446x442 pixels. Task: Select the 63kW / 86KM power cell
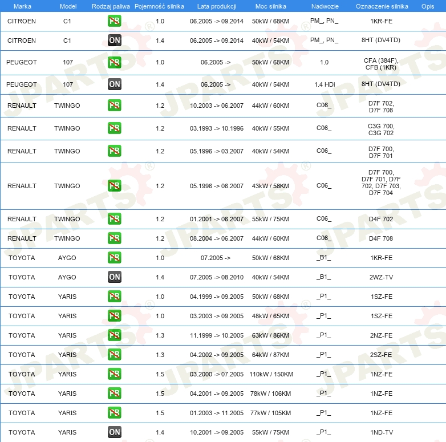(x=270, y=335)
